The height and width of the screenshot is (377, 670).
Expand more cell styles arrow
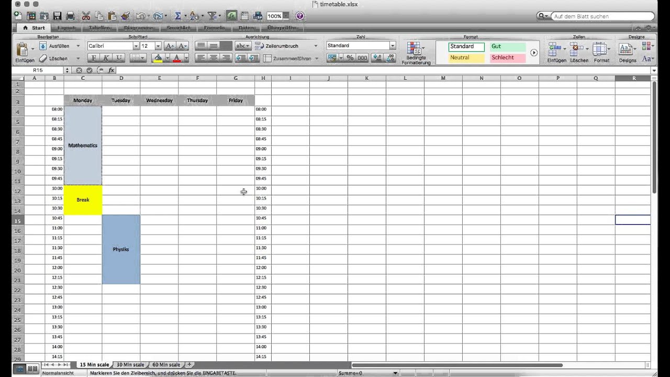click(534, 52)
